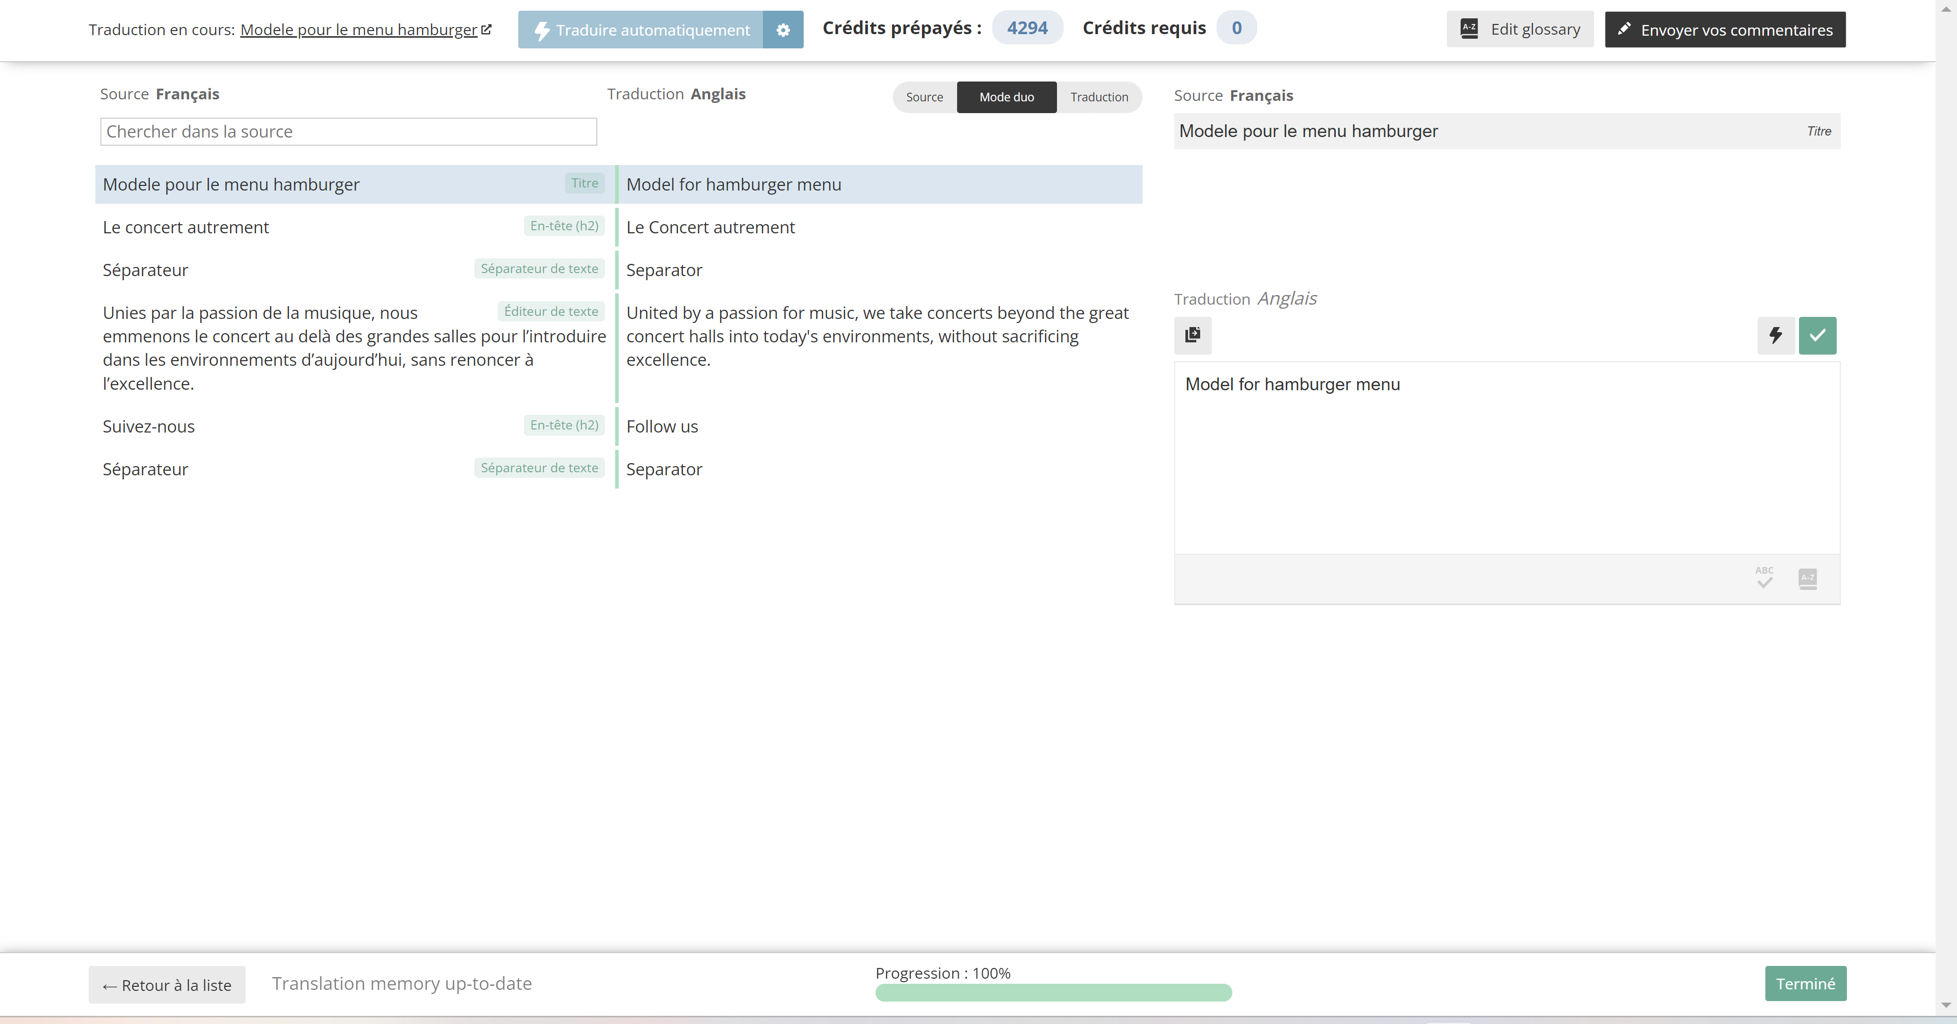Click the page vertical scrollbar

click(x=1946, y=507)
